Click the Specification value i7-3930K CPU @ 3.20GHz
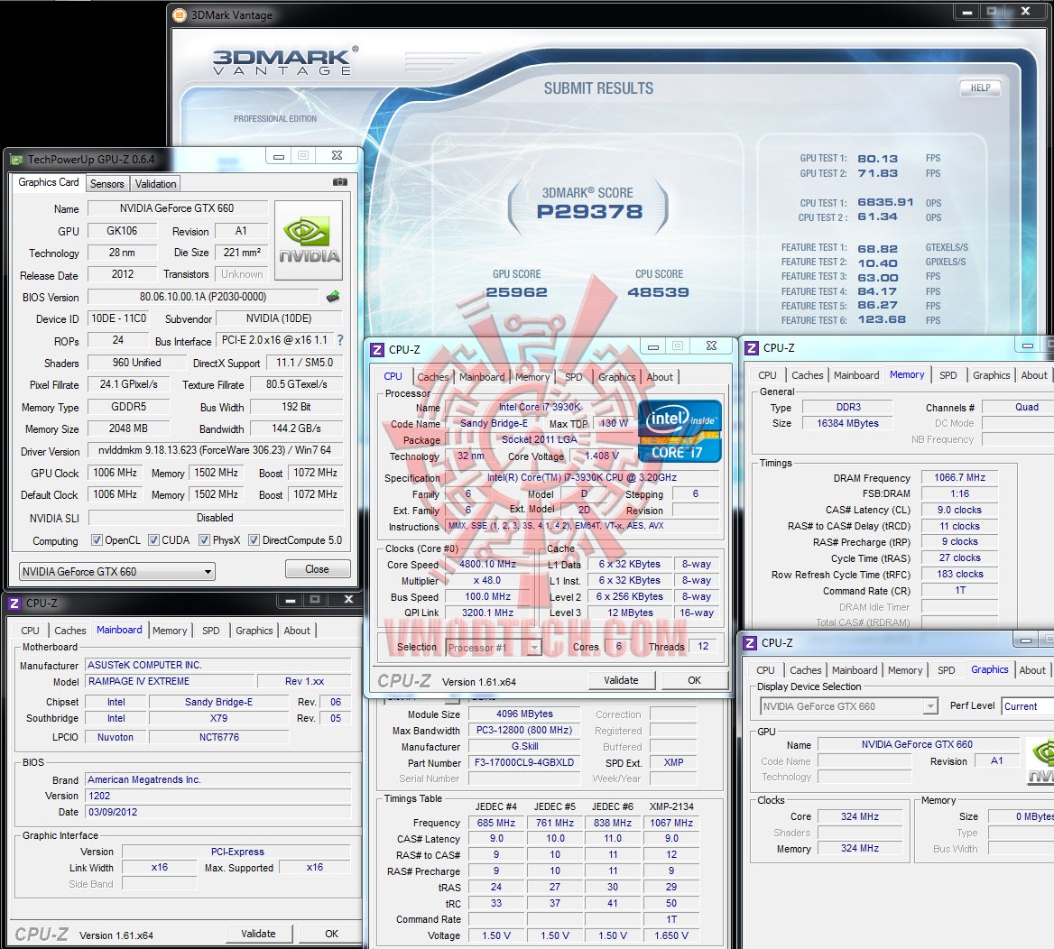This screenshot has height=949, width=1054. 581,477
